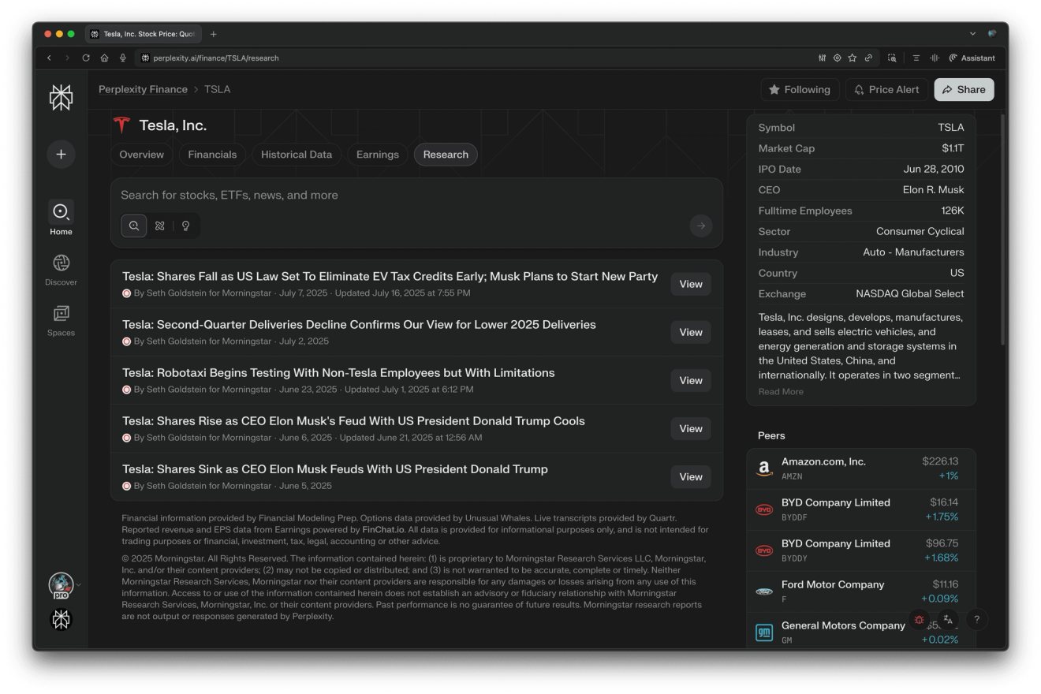
Task: Open the Discover section in sidebar
Action: click(61, 271)
